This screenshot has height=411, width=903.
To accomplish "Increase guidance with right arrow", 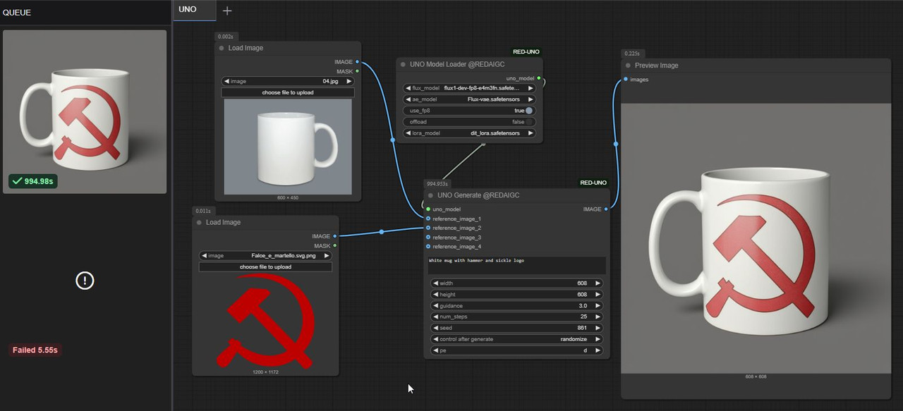I will point(598,305).
